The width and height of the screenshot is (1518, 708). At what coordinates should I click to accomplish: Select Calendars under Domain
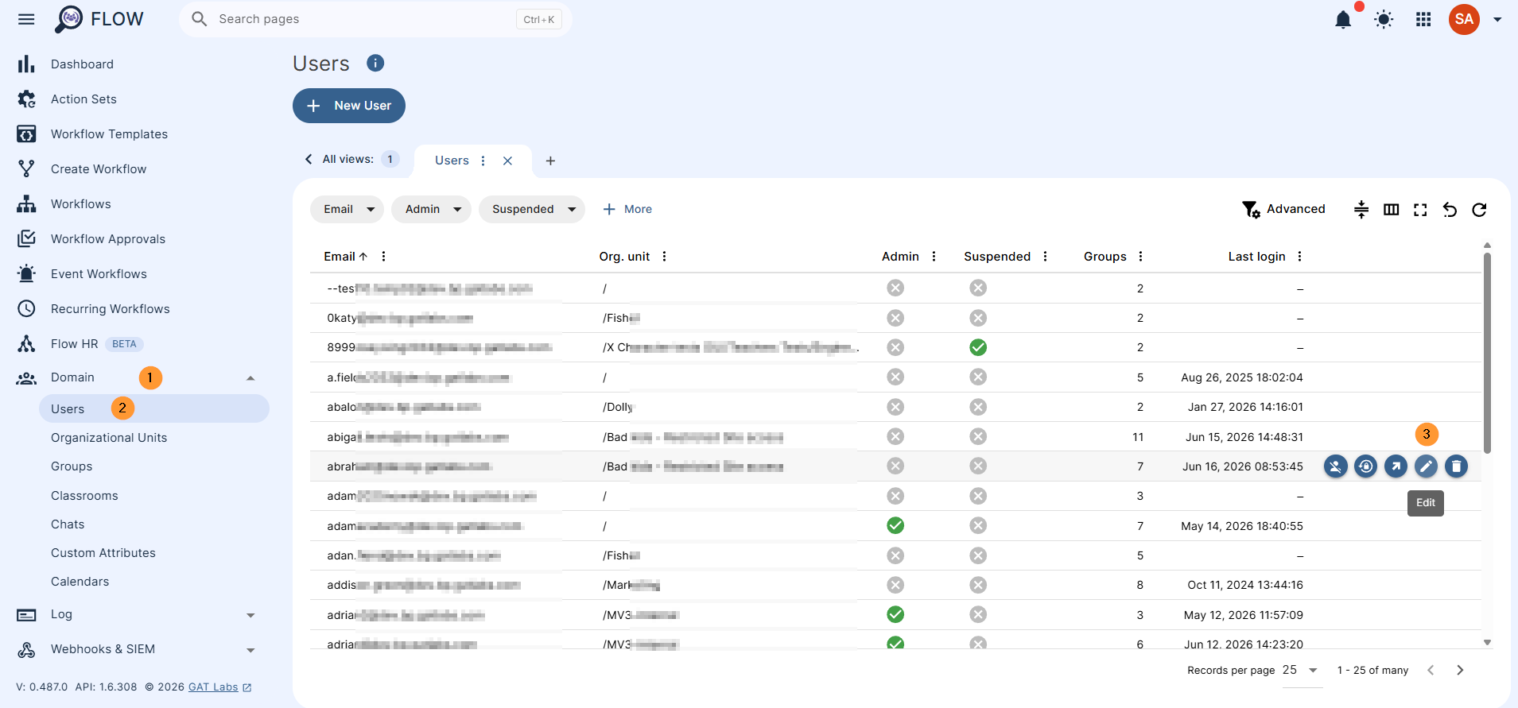[x=80, y=582]
